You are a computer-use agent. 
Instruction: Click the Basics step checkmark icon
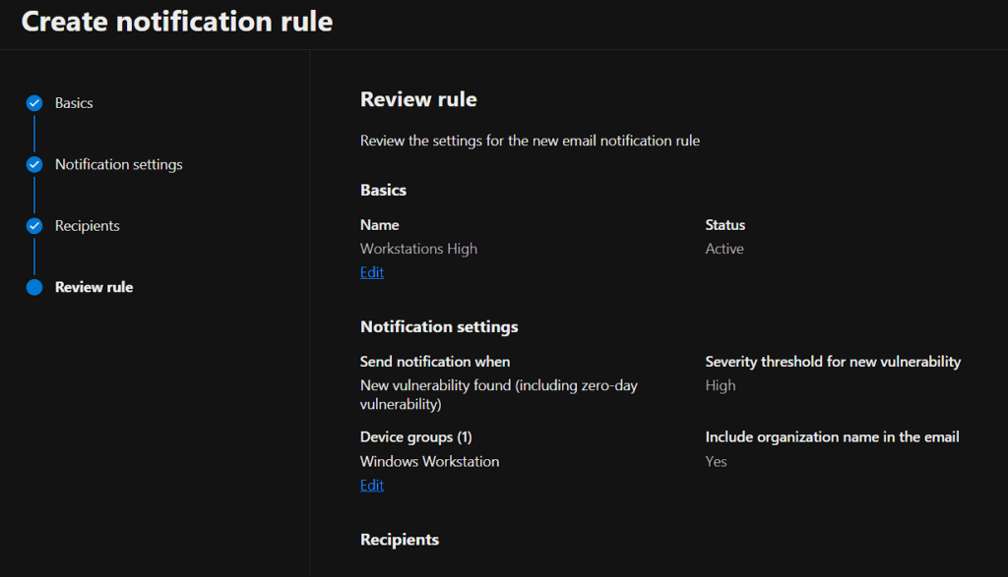(x=34, y=103)
